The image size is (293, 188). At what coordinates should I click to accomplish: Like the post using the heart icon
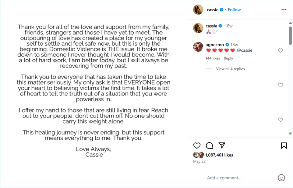pyautogui.click(x=197, y=146)
